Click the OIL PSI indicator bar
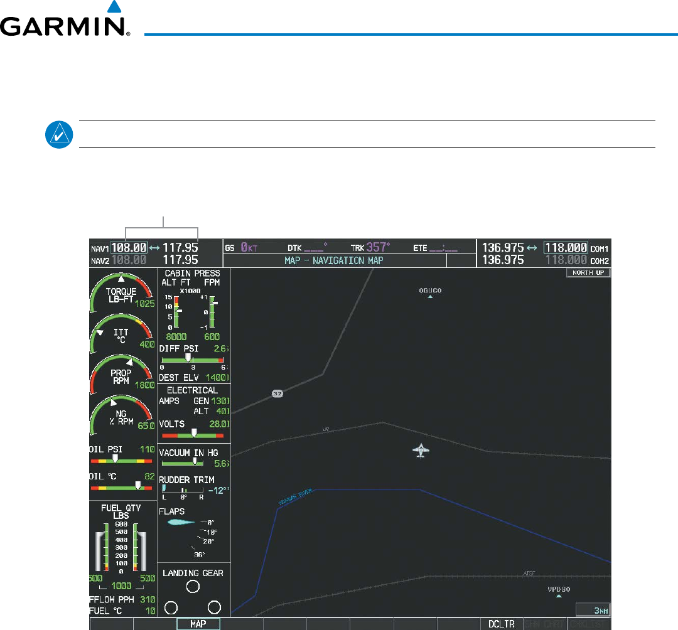Viewport: 678px width, 630px height. tap(121, 461)
